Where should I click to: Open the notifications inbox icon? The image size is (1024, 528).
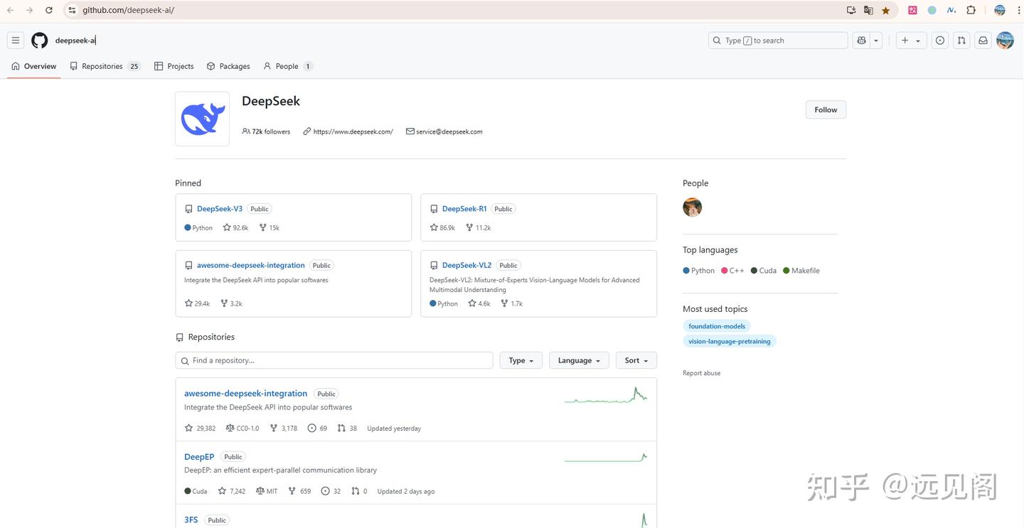click(983, 41)
